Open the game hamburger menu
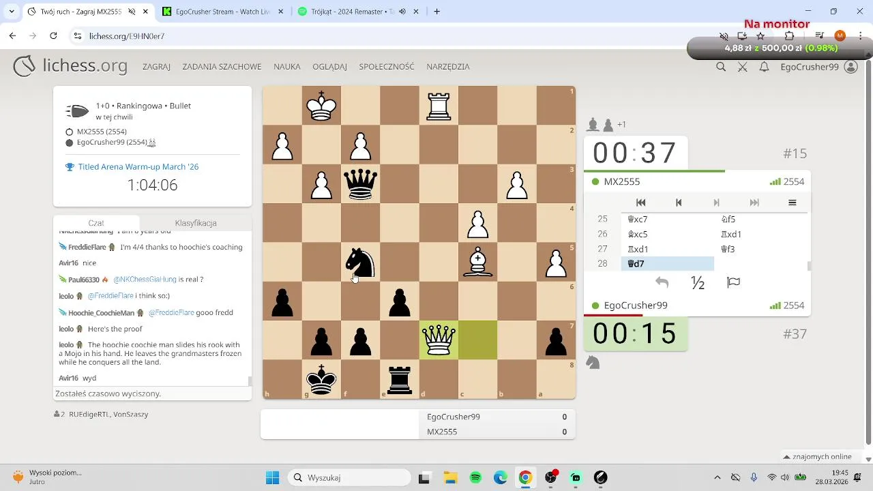The image size is (873, 491). (x=792, y=203)
